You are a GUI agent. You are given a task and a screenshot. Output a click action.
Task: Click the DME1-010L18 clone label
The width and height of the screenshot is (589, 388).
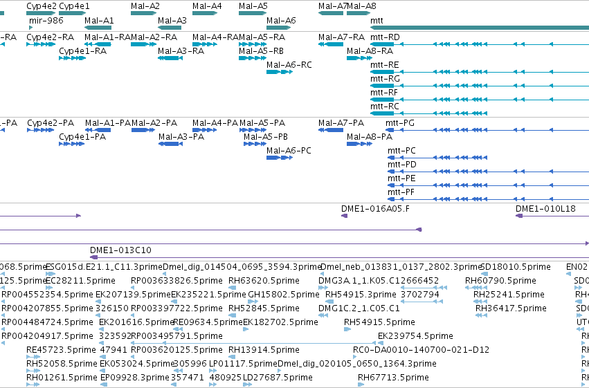pos(545,209)
